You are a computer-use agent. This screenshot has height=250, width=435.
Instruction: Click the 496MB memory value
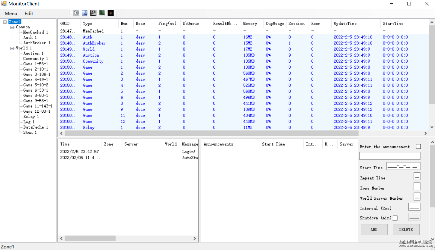249,97
